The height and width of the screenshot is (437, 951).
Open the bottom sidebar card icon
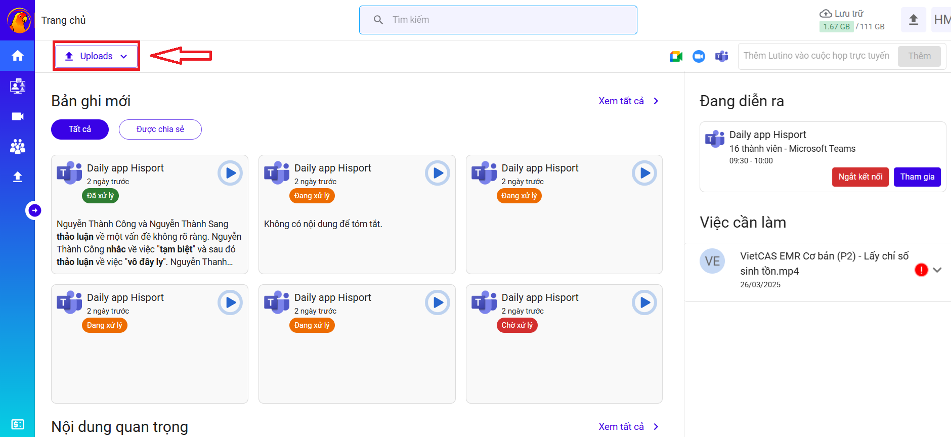coord(18,424)
